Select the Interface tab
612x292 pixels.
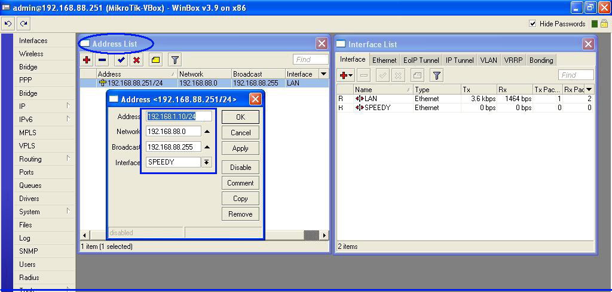[353, 59]
